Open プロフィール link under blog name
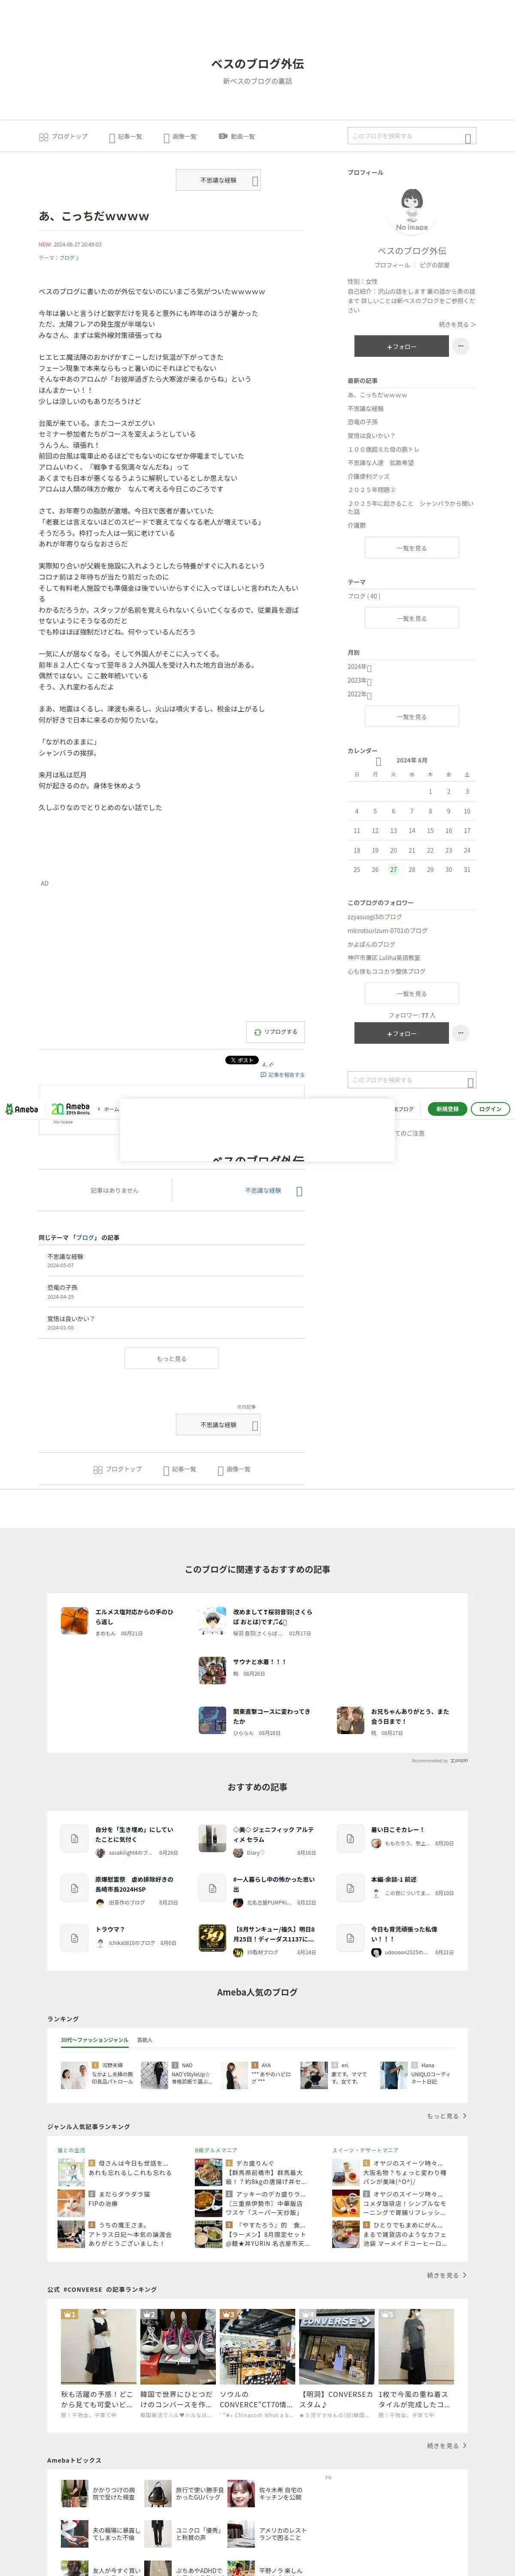The width and height of the screenshot is (515, 2576). click(392, 265)
